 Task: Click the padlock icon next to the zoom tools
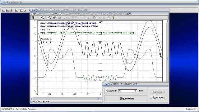pos(54,18)
